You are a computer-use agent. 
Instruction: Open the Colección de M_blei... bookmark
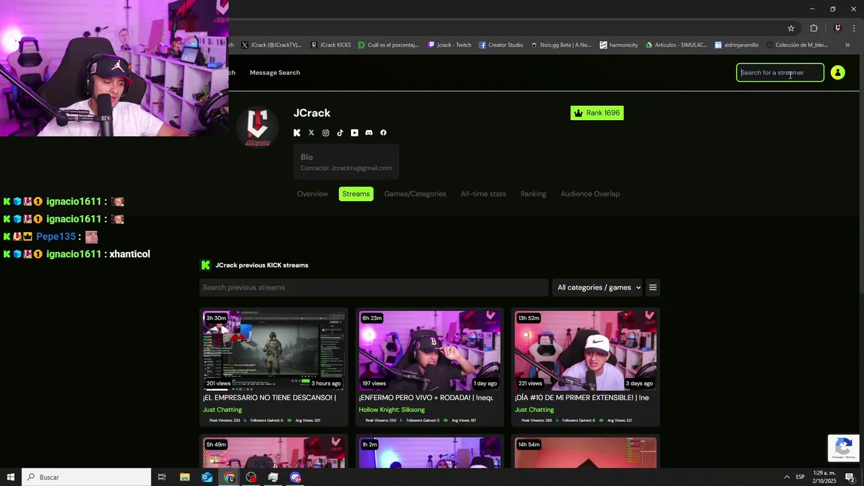tap(796, 45)
